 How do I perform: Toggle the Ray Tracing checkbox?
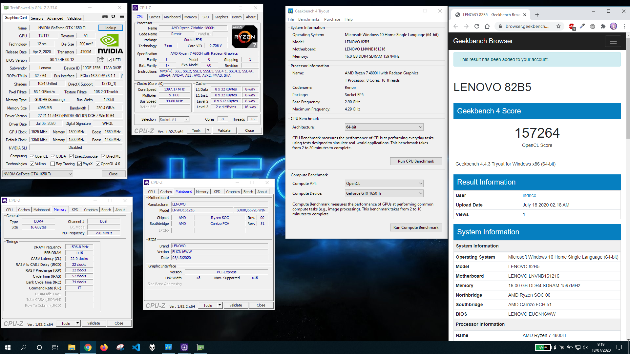point(52,164)
